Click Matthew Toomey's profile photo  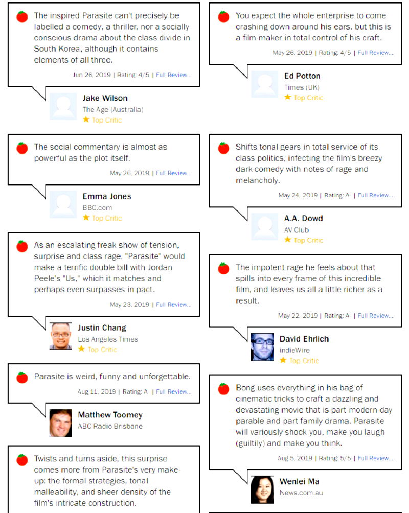[61, 423]
